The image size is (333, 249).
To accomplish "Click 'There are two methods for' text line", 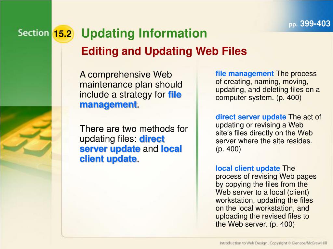I will pyautogui.click(x=134, y=129).
